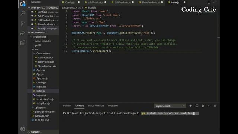The image size is (238, 134).
Task: Click the npm install command in terminal
Action: (168, 113)
